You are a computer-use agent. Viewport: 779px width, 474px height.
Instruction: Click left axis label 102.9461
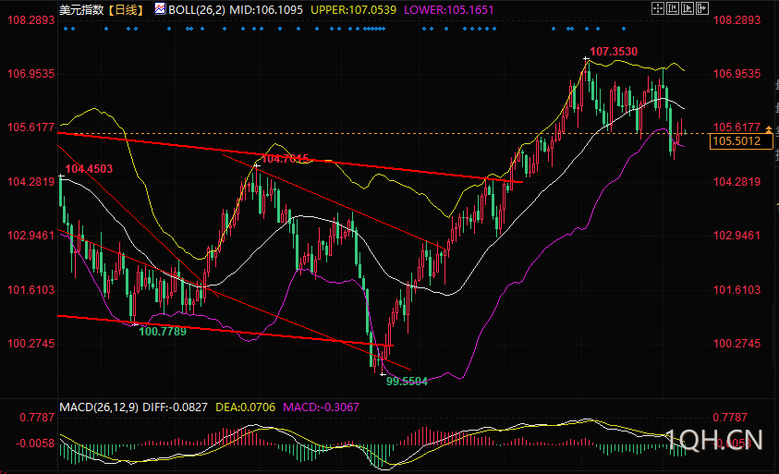click(x=30, y=235)
